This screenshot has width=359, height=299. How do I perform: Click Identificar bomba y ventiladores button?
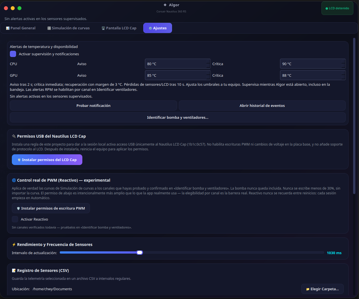(x=178, y=117)
